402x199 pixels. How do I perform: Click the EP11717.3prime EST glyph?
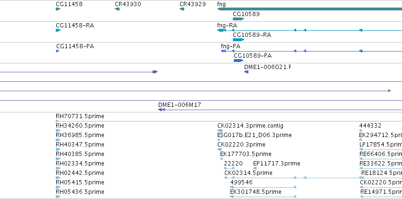pyautogui.click(x=255, y=168)
